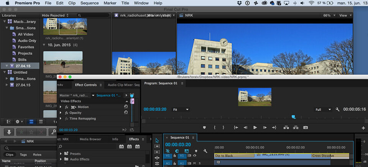The image size is (368, 167).
Task: Click the Mark In brace icon
Action: [215, 128]
